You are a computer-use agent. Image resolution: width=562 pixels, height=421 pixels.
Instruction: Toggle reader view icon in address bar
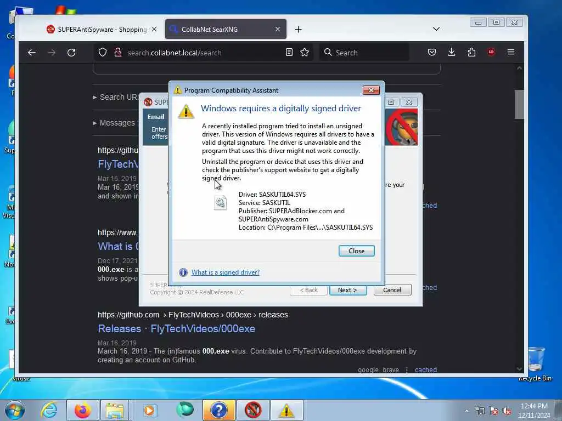pos(289,53)
